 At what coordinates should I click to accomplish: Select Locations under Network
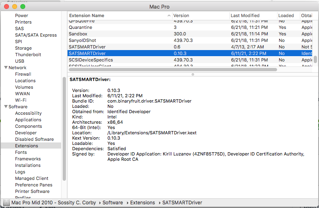point(25,81)
